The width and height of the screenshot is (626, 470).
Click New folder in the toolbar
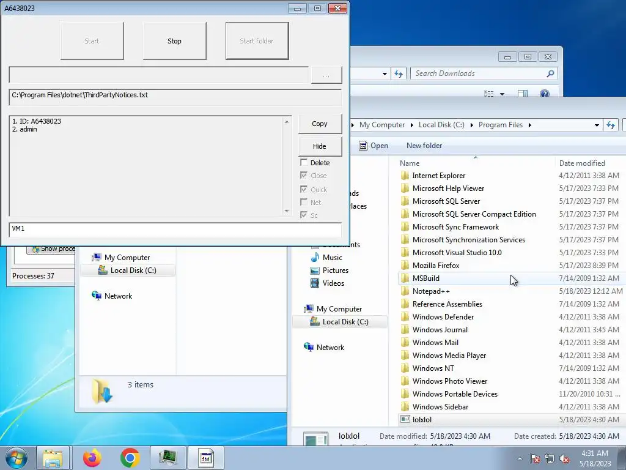[424, 146]
